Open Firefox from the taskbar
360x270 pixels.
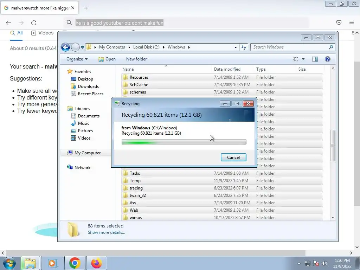(97, 263)
